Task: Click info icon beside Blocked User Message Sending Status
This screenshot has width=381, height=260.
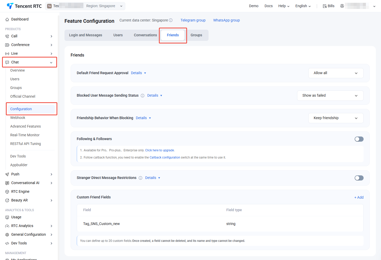Action: [143, 96]
